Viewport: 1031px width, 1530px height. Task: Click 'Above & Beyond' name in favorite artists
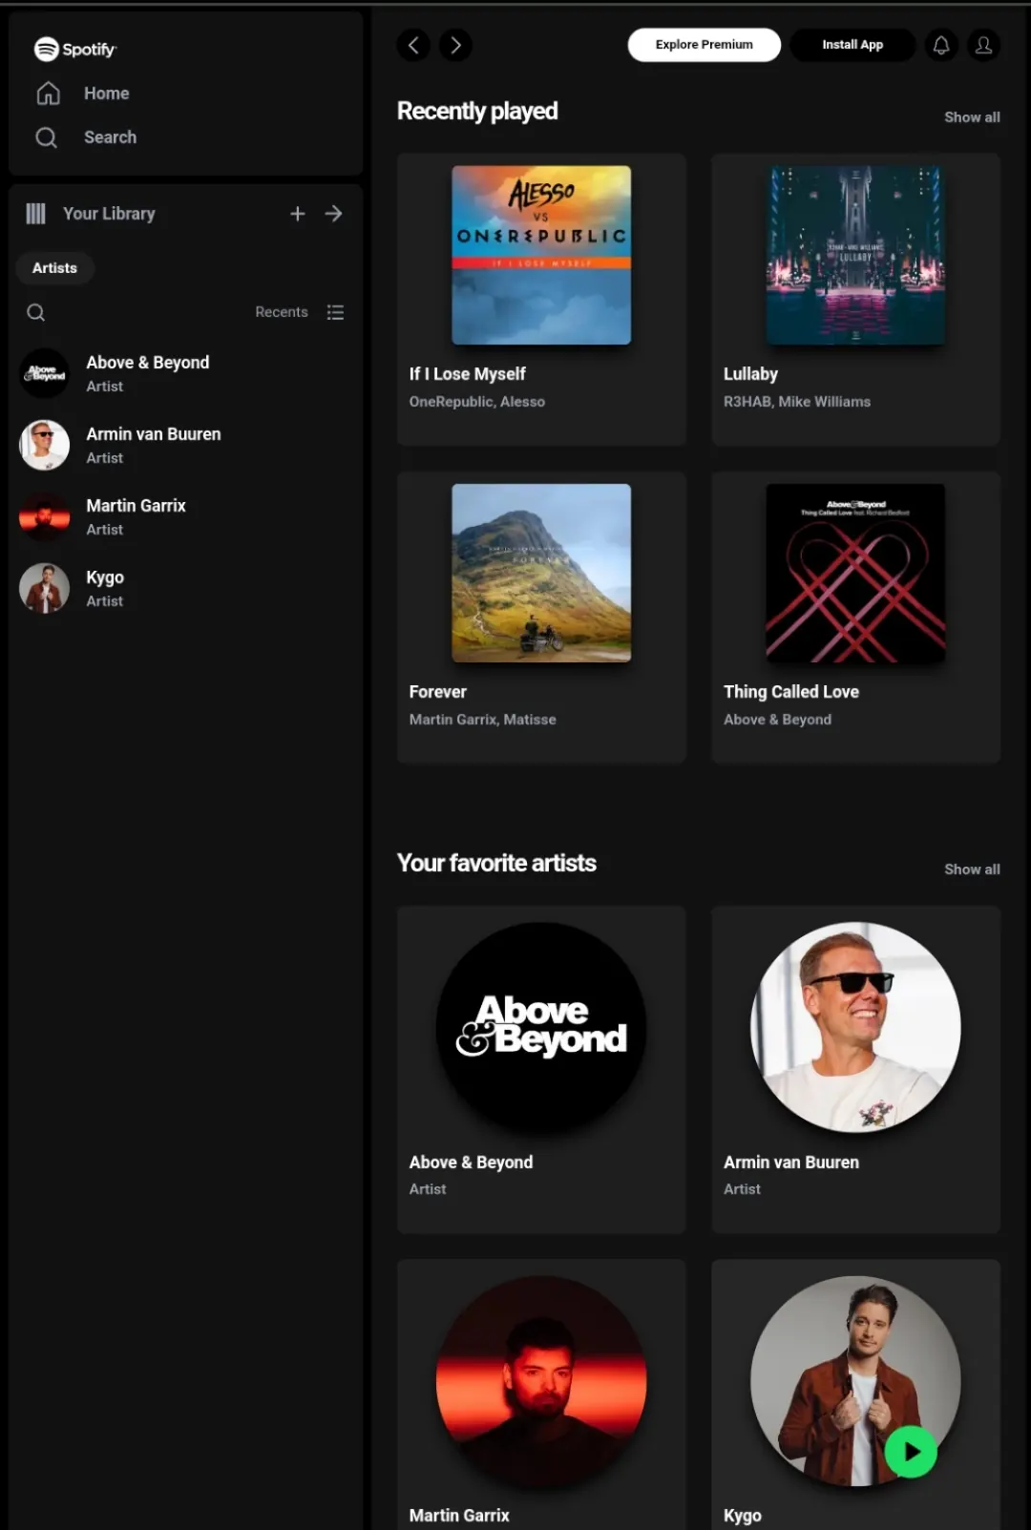pyautogui.click(x=471, y=1163)
